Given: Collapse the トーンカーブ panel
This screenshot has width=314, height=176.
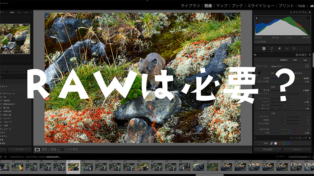Looking at the screenshot, I should tap(309, 138).
